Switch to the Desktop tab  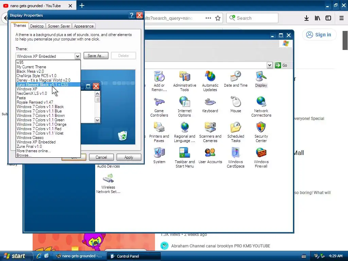click(x=37, y=26)
